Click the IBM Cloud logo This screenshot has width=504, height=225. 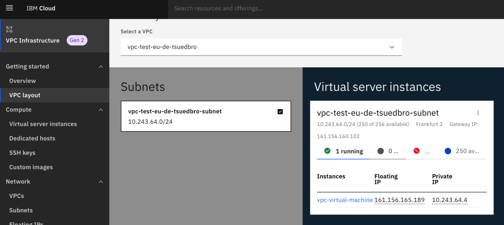41,8
